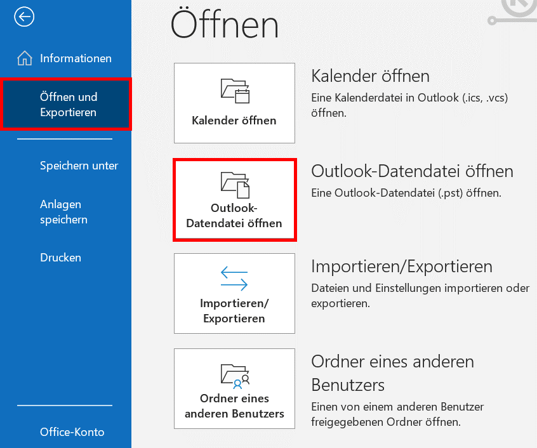The height and width of the screenshot is (448, 537).
Task: Click description 'Eine Kalenderdatei in Outlook (.ics, .vcs)'
Action: [x=409, y=98]
